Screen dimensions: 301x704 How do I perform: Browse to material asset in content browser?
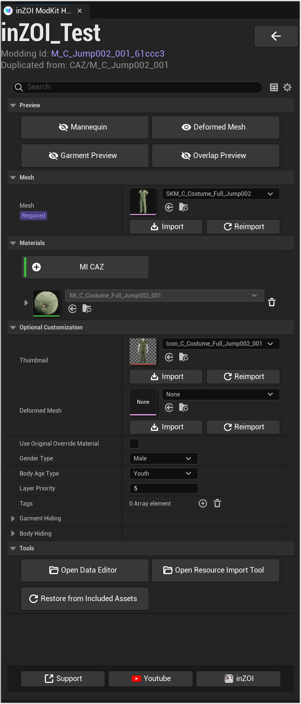(x=87, y=309)
